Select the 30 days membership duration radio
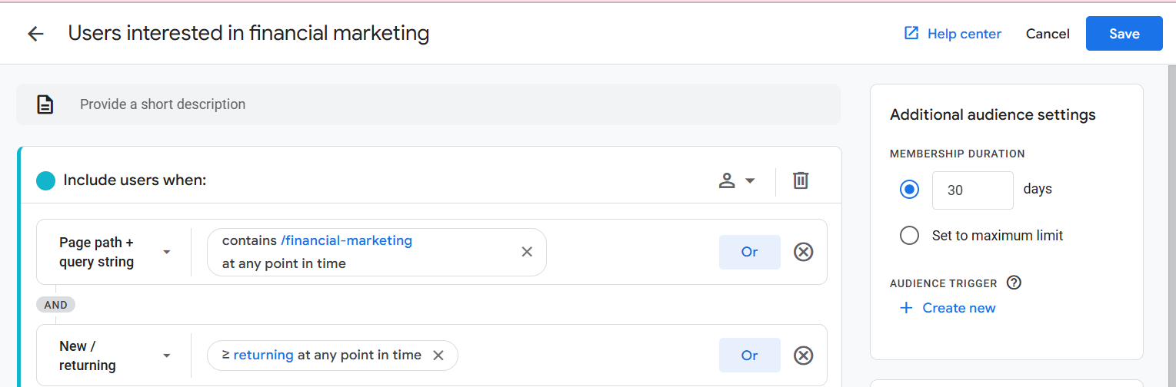Image resolution: width=1176 pixels, height=387 pixels. click(909, 189)
